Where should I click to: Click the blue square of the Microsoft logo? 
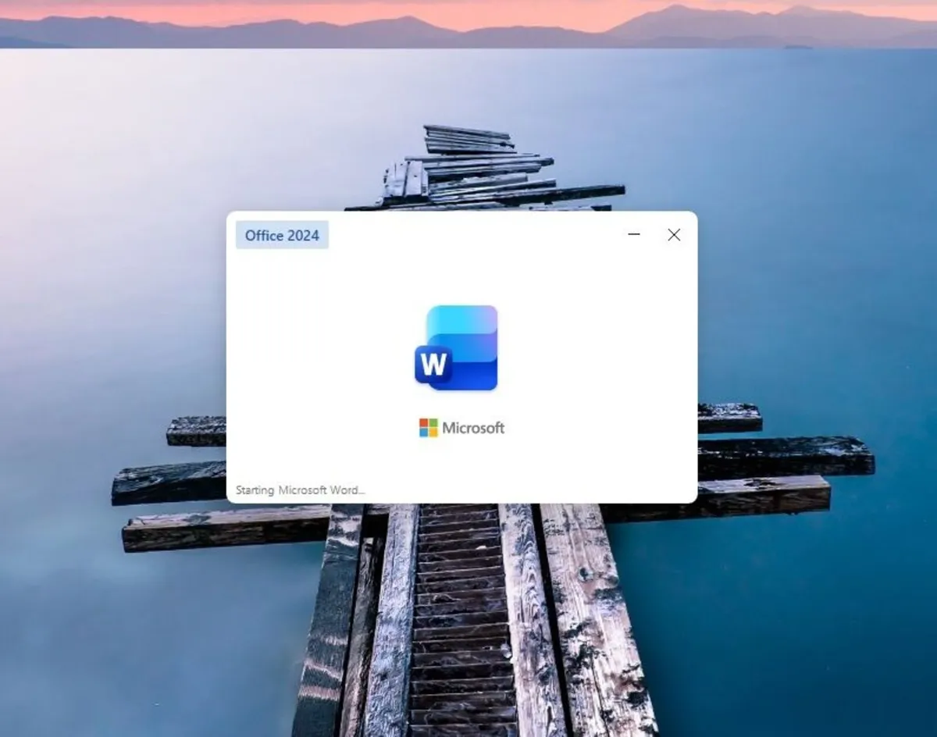tap(423, 432)
